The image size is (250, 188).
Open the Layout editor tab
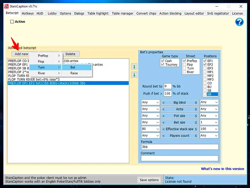(x=194, y=13)
